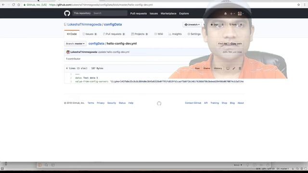
Task: Open configData repository title link
Action: [113, 25]
